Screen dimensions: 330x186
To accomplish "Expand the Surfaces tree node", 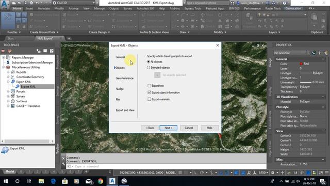I will pos(8,101).
